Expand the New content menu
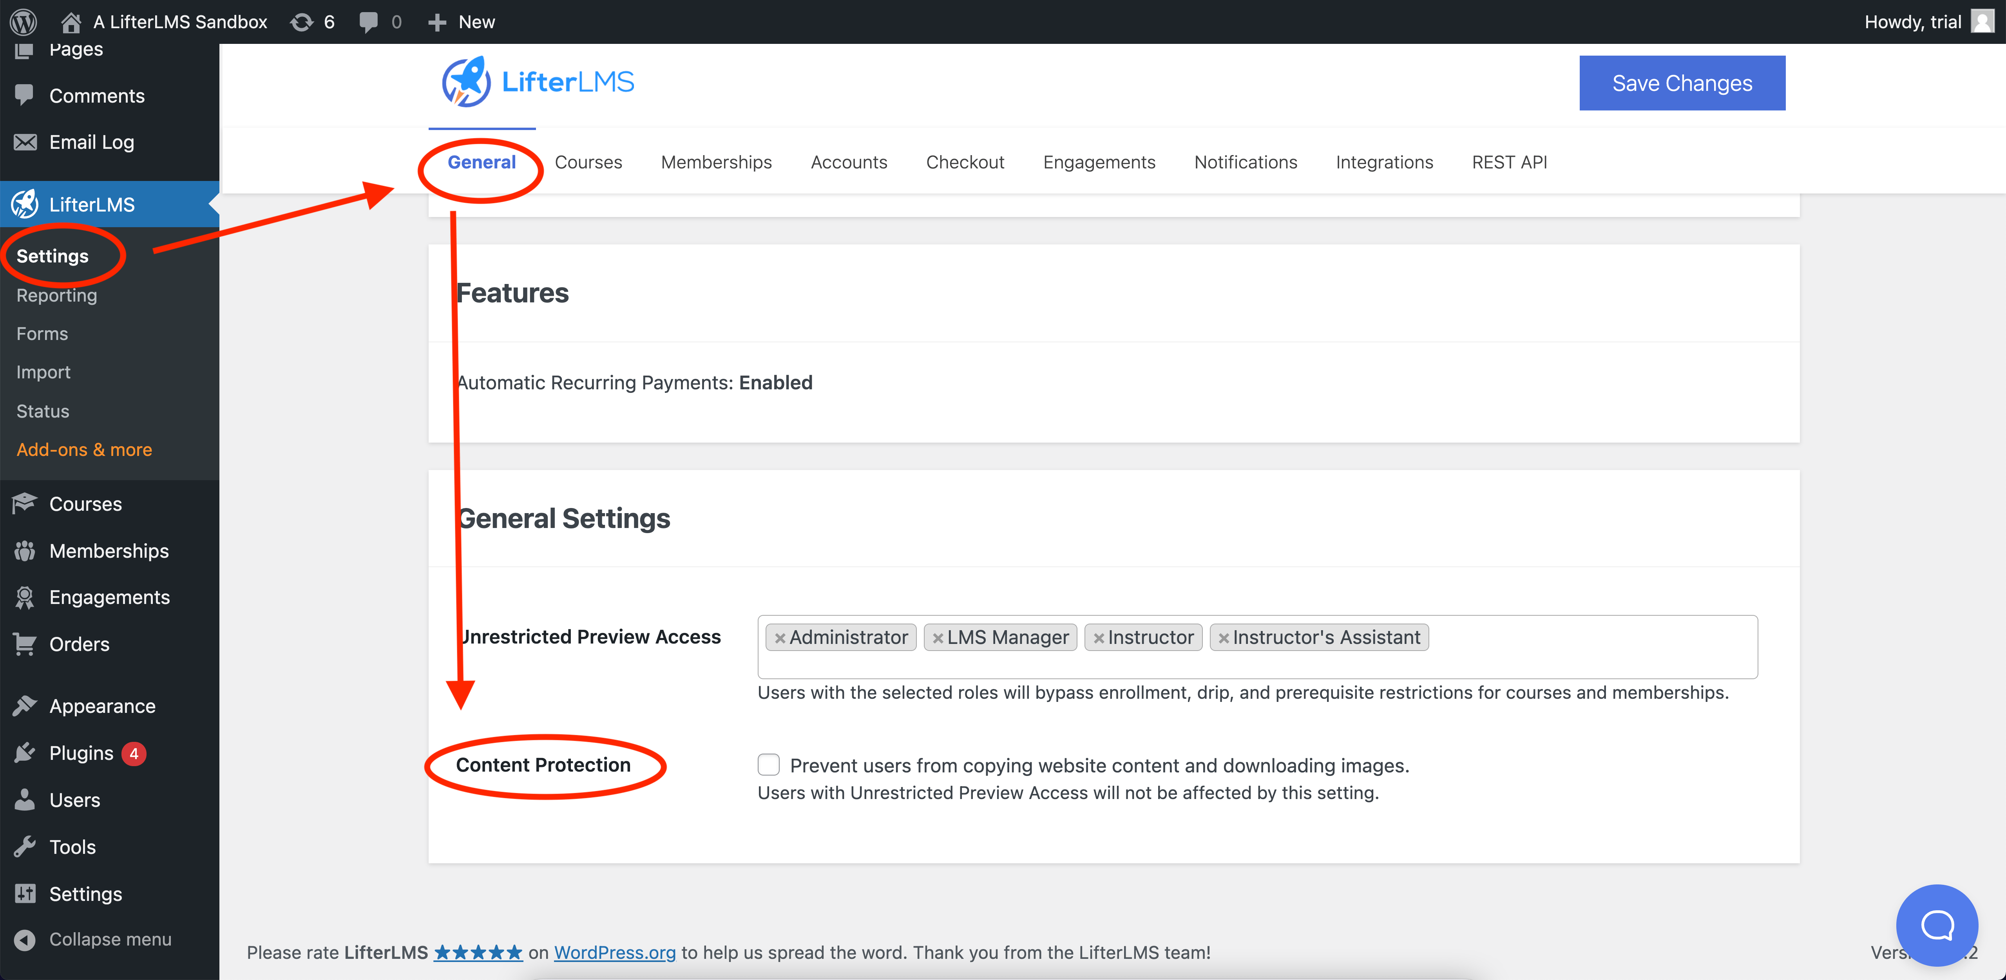2006x980 pixels. pos(461,22)
